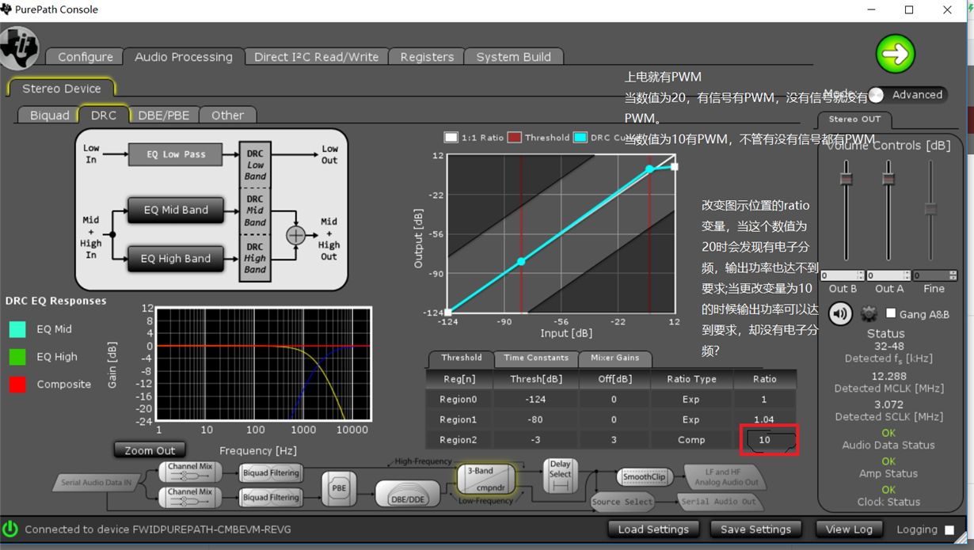Select the 3-Band cmpndr block
The width and height of the screenshot is (974, 550).
pos(486,479)
